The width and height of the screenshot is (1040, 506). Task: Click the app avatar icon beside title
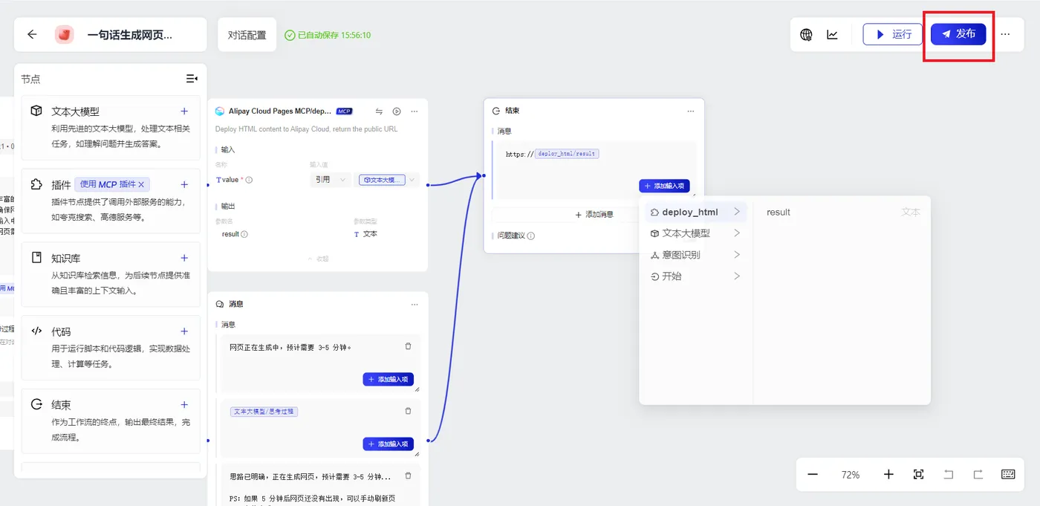click(65, 34)
